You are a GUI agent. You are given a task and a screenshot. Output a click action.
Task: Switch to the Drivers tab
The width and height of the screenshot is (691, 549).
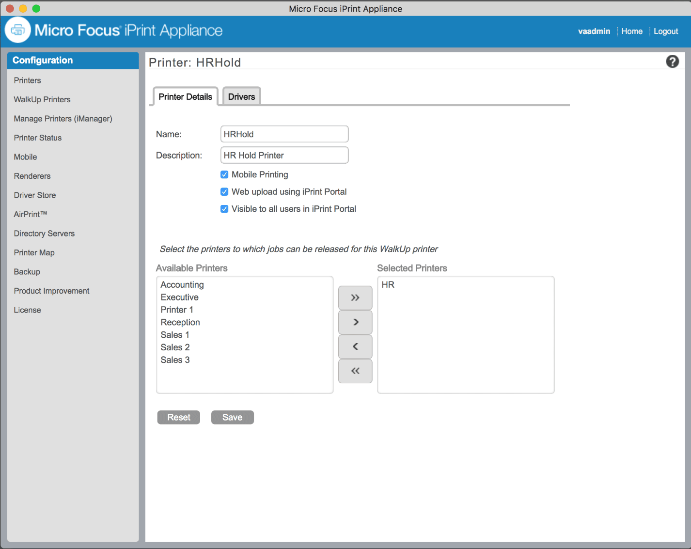(241, 96)
